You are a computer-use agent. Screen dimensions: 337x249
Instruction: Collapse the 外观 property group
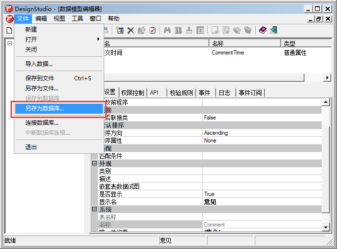pos(94,163)
